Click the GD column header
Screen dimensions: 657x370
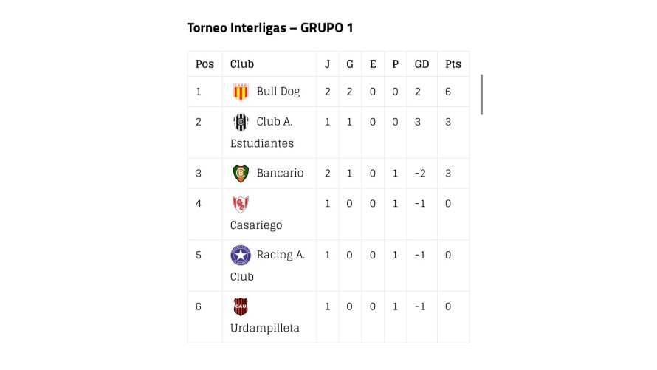tap(422, 64)
